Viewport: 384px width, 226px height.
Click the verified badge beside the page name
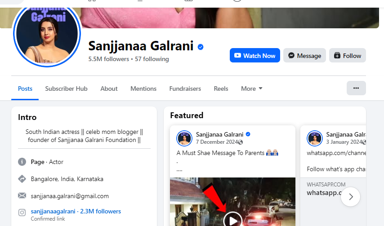201,47
